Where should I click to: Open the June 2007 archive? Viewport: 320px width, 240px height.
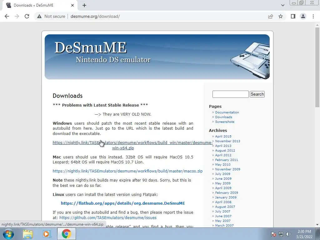click(x=223, y=216)
